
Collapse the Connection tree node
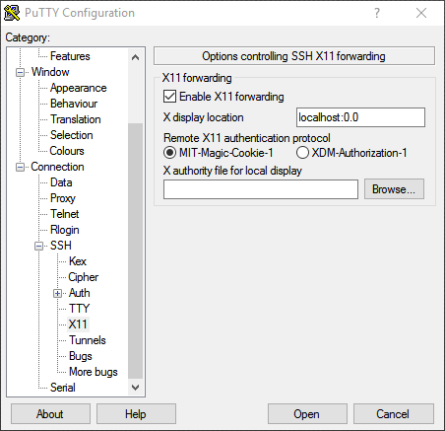[x=20, y=167]
